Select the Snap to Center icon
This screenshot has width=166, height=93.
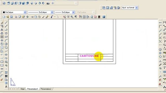[x=160, y=49]
